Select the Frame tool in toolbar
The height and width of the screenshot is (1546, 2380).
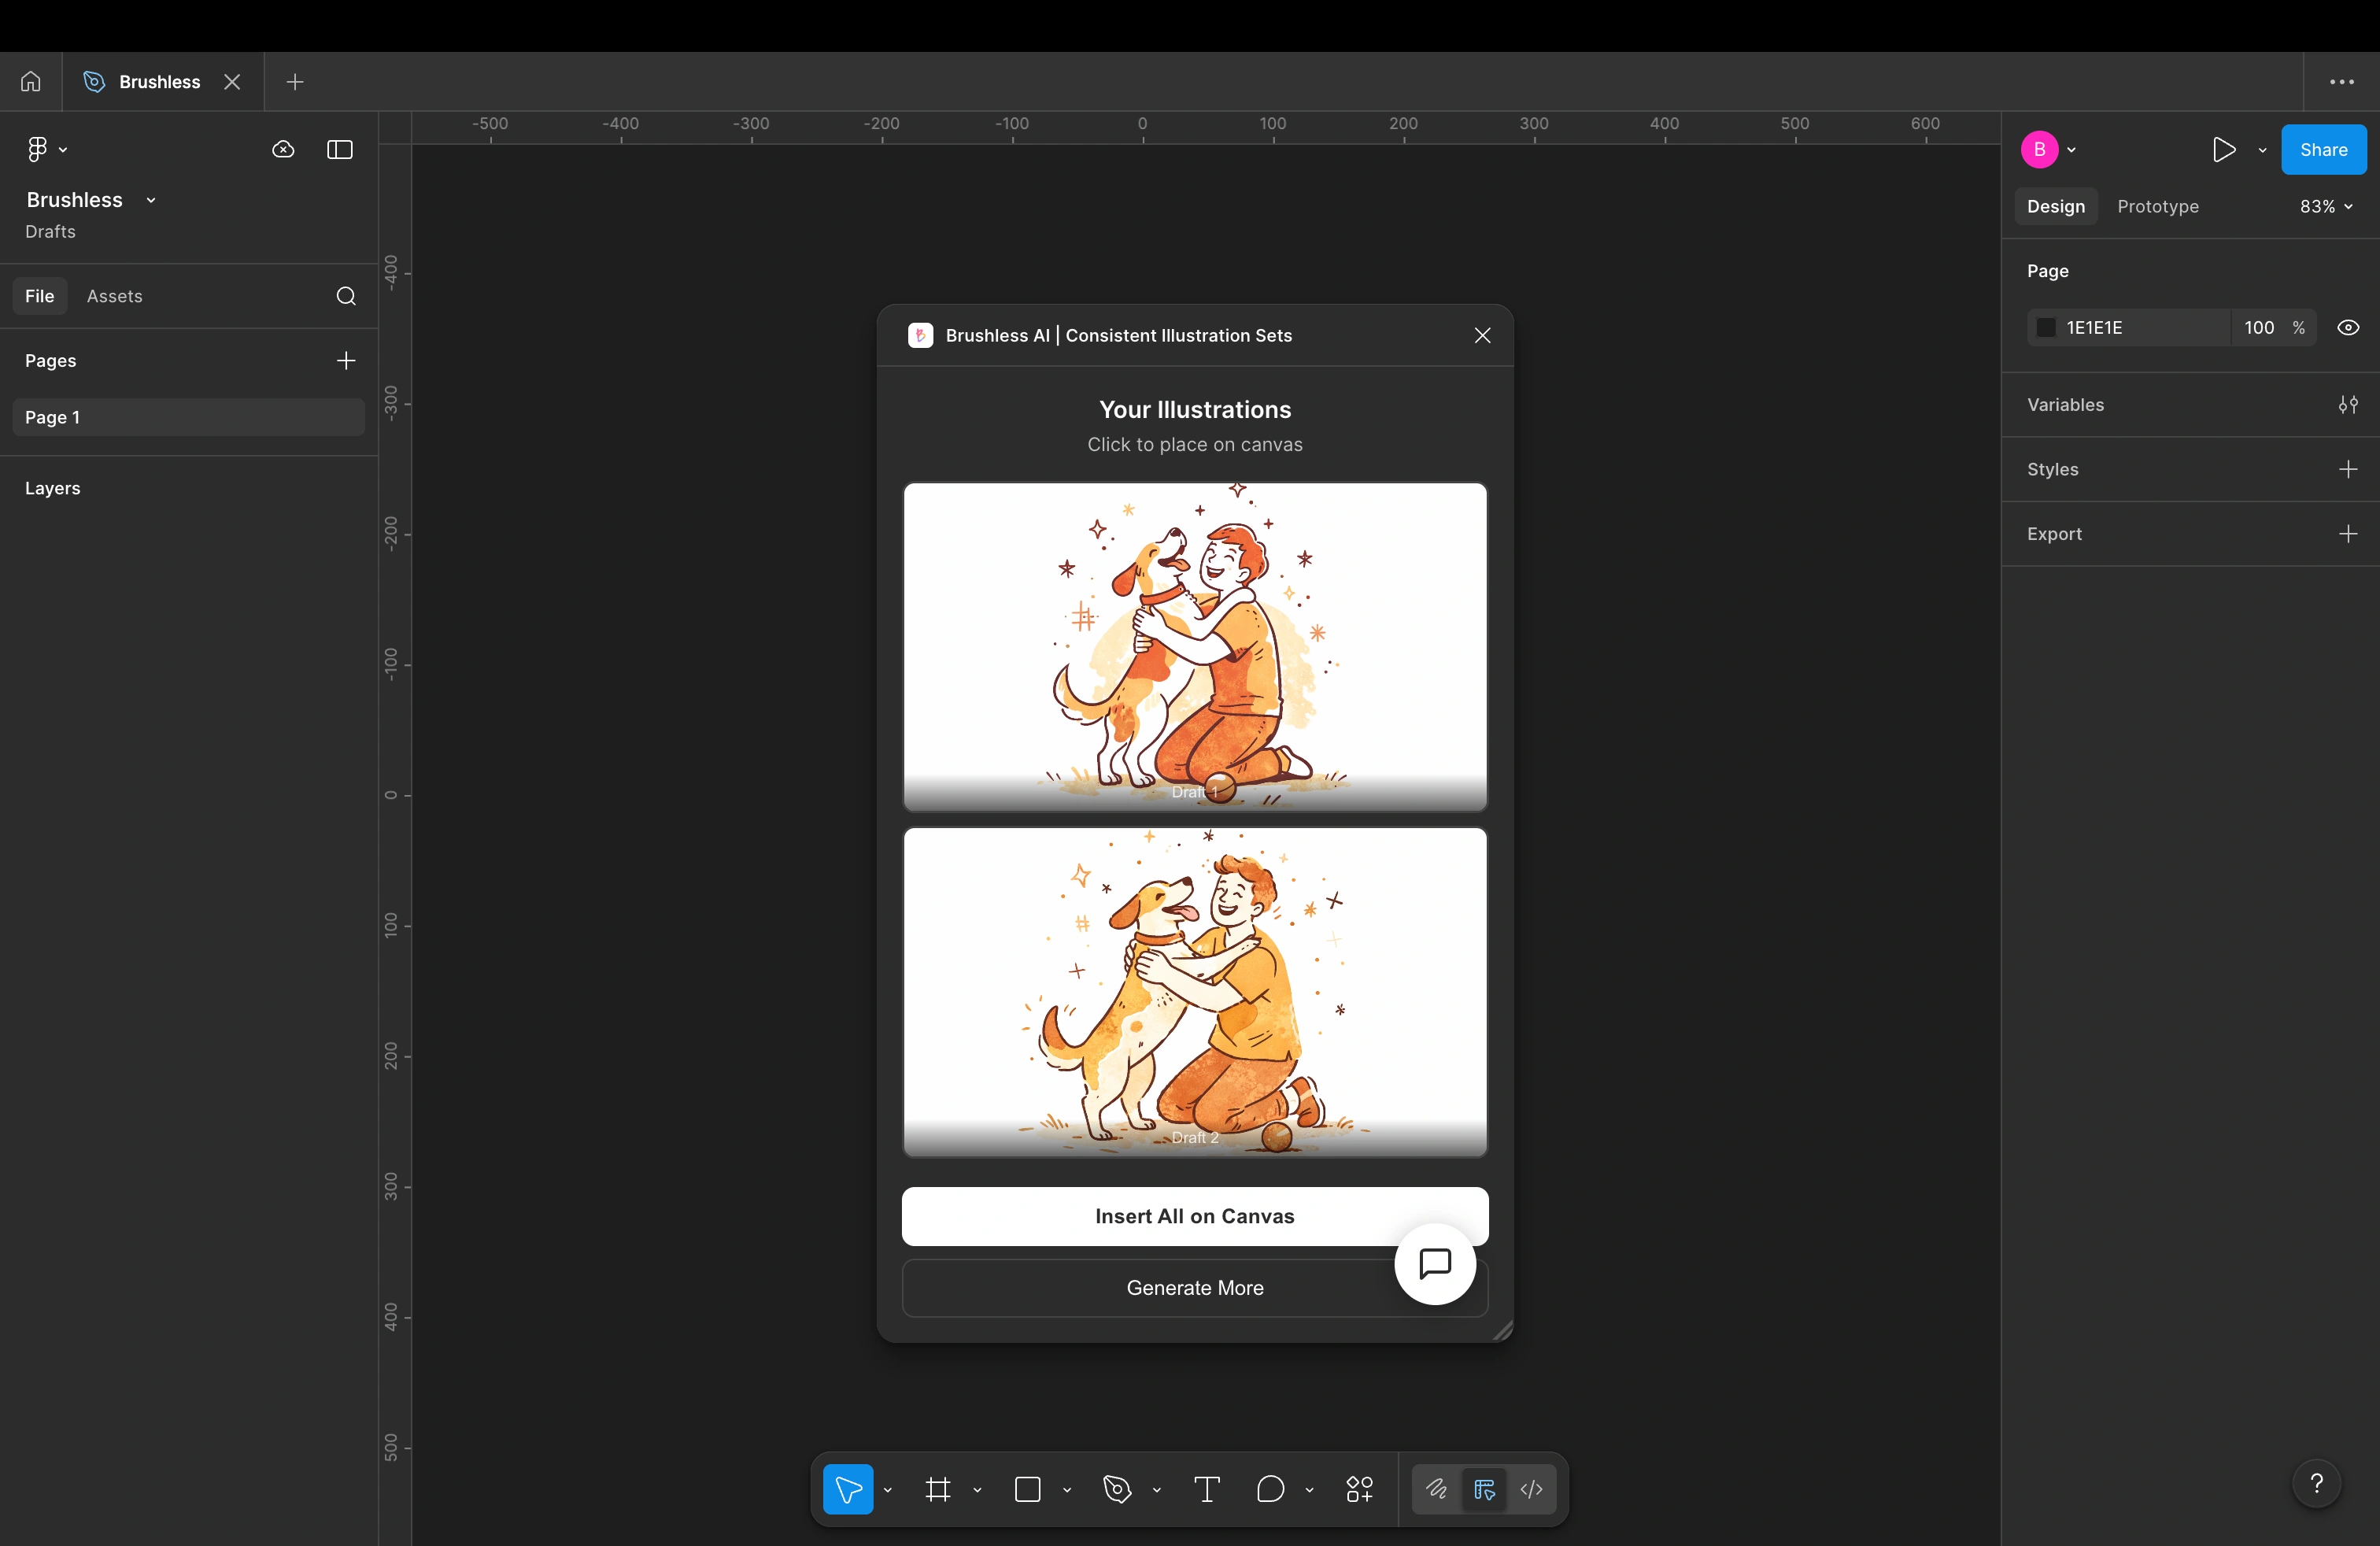[937, 1489]
